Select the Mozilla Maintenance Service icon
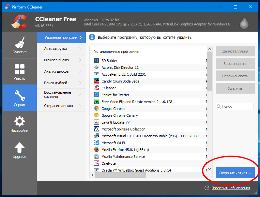This screenshot has height=197, width=260. pyautogui.click(x=97, y=156)
